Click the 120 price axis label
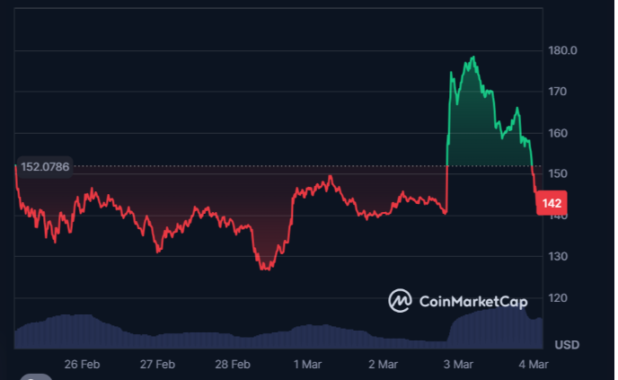Image resolution: width=618 pixels, height=380 pixels. [558, 298]
